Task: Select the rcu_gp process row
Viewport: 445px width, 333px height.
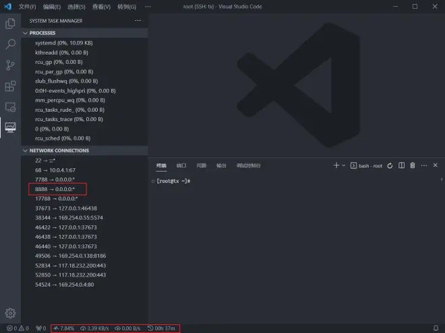Action: (x=84, y=62)
